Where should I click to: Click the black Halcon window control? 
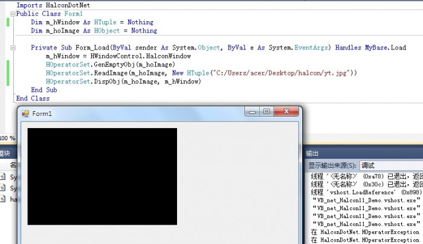pyautogui.click(x=102, y=176)
